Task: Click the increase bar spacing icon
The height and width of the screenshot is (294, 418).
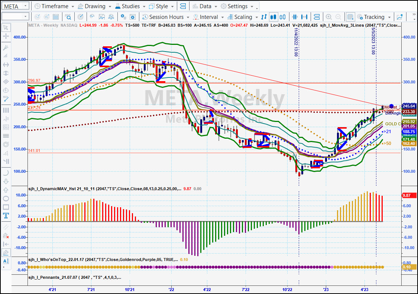Action: coord(304,17)
